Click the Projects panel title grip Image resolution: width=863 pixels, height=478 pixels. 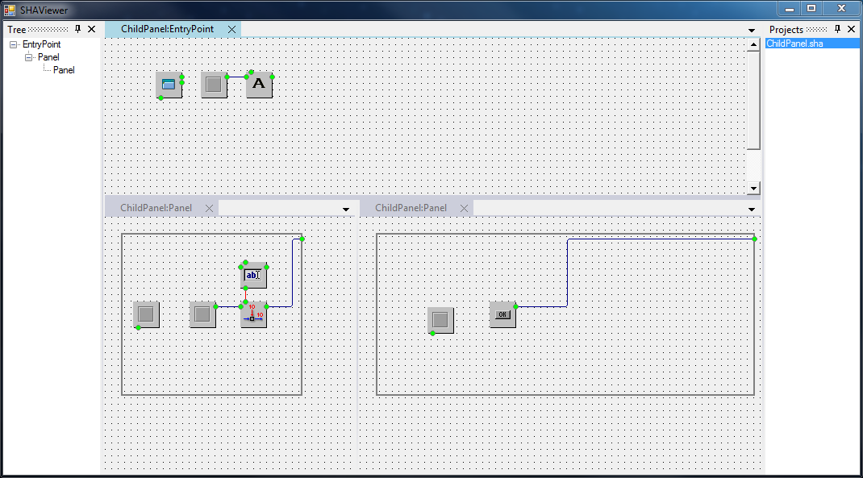(816, 29)
